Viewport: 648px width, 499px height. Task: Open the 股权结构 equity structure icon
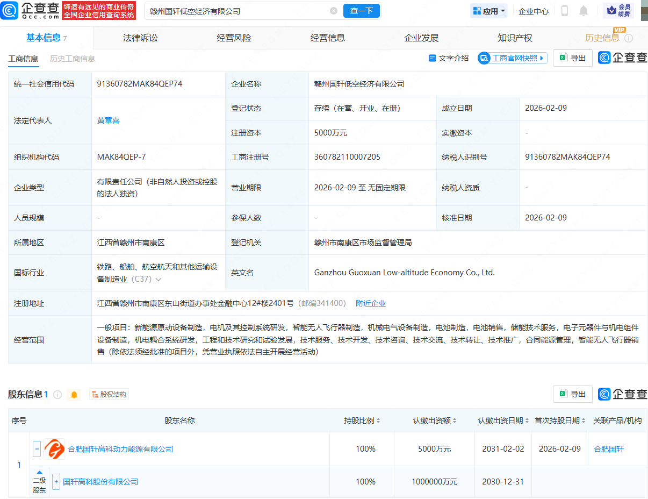[x=109, y=394]
